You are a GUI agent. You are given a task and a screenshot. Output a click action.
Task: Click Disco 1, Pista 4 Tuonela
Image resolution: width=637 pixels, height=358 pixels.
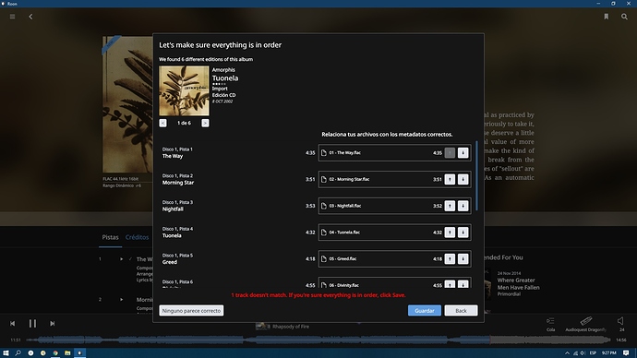coord(177,233)
